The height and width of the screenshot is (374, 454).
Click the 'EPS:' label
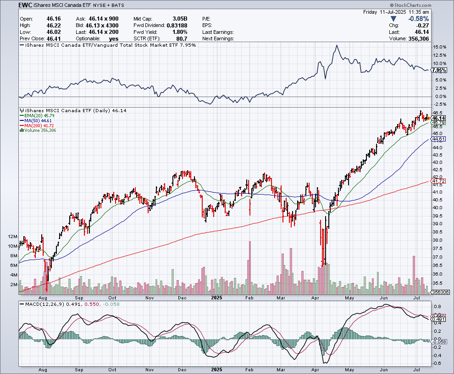(x=207, y=26)
